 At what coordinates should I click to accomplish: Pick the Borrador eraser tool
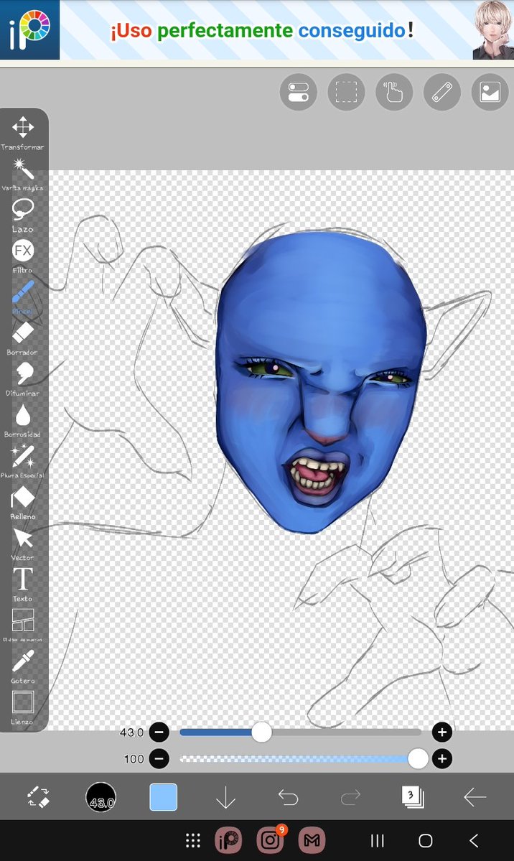click(x=22, y=338)
